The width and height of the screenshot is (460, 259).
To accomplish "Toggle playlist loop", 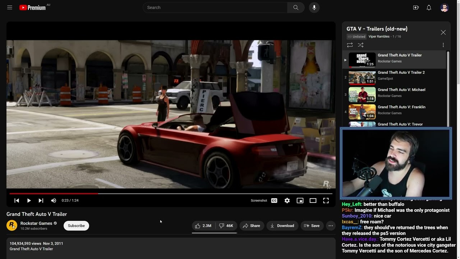I will pos(350,45).
